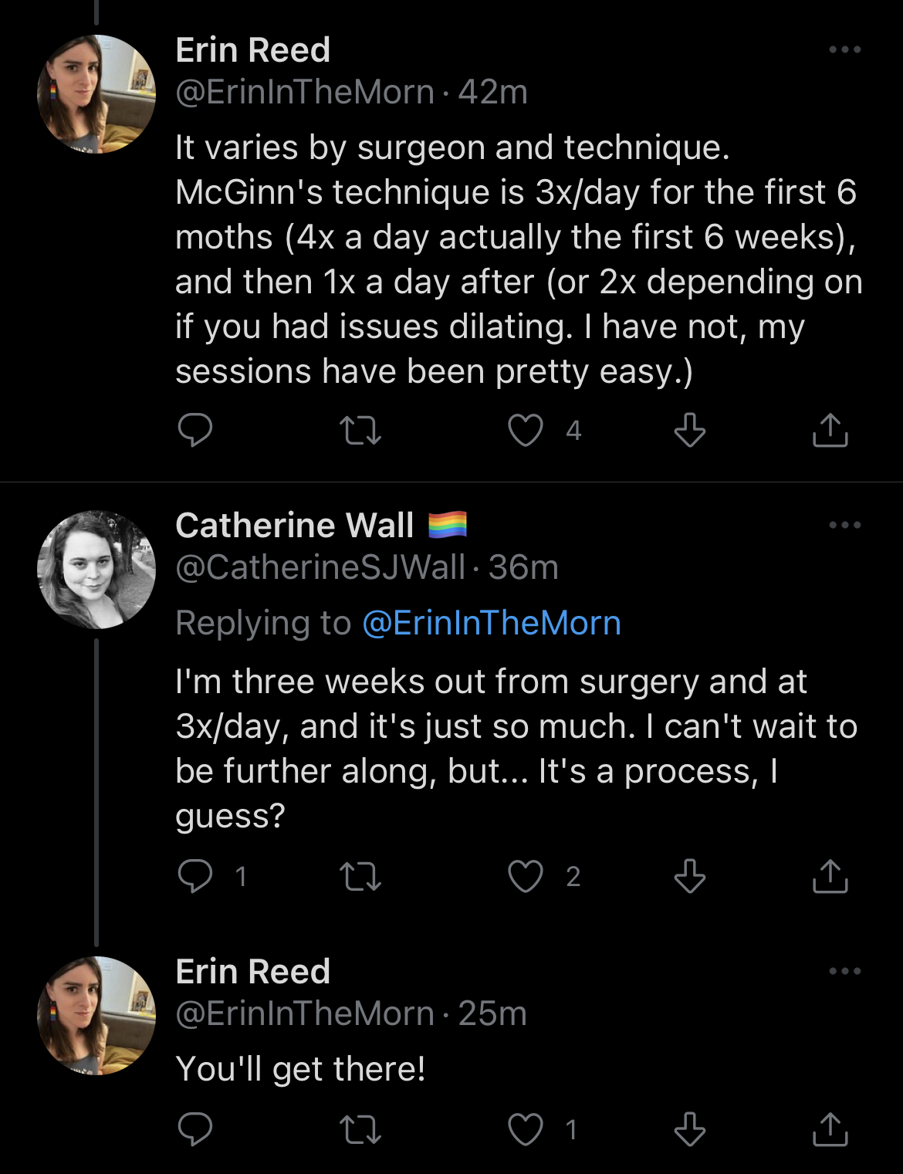Image resolution: width=903 pixels, height=1174 pixels.
Task: Share Erin Reed's first tweet
Action: tap(830, 430)
